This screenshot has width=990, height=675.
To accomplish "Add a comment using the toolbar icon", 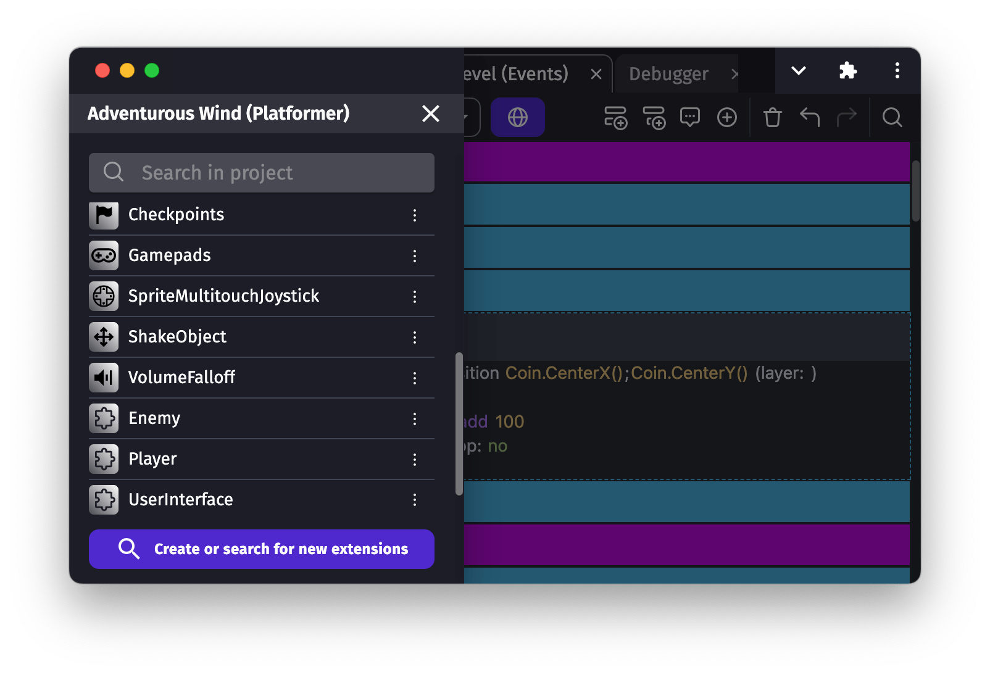I will pos(689,117).
